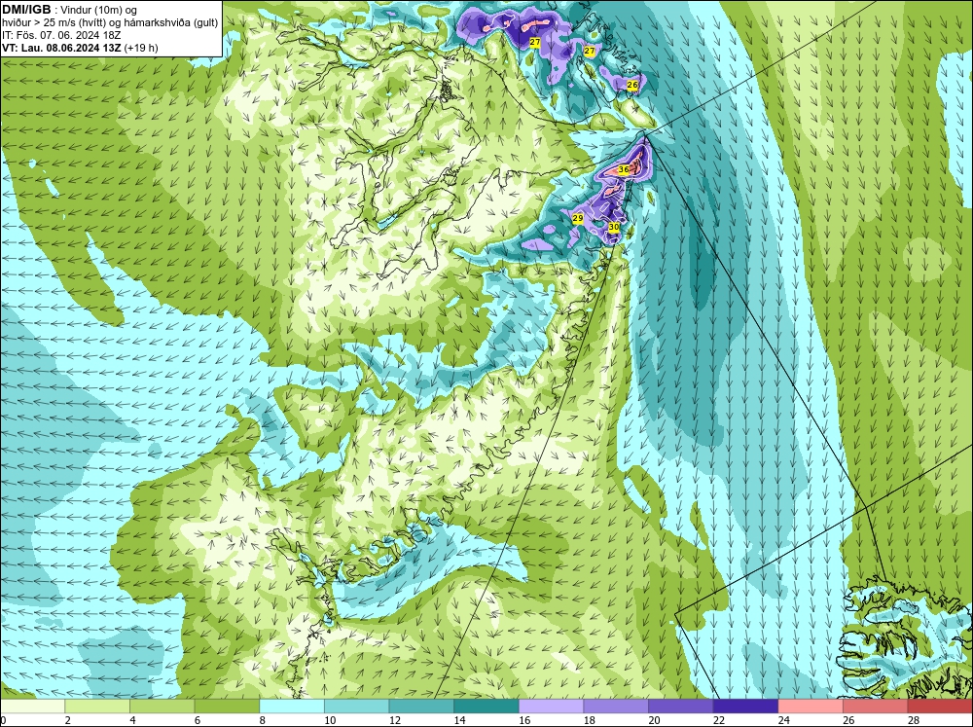Click the '(+19 h)' forecast offset text
This screenshot has height=727, width=973.
pos(141,48)
